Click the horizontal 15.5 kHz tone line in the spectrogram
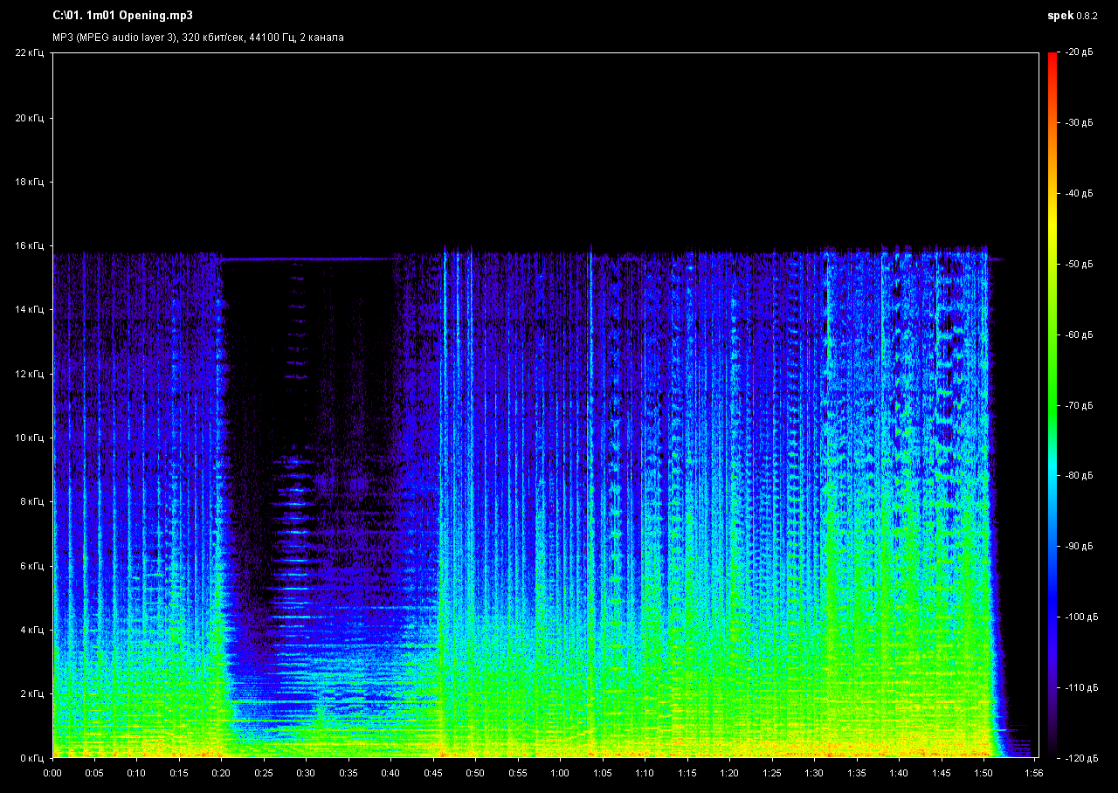This screenshot has width=1118, height=793. point(306,259)
